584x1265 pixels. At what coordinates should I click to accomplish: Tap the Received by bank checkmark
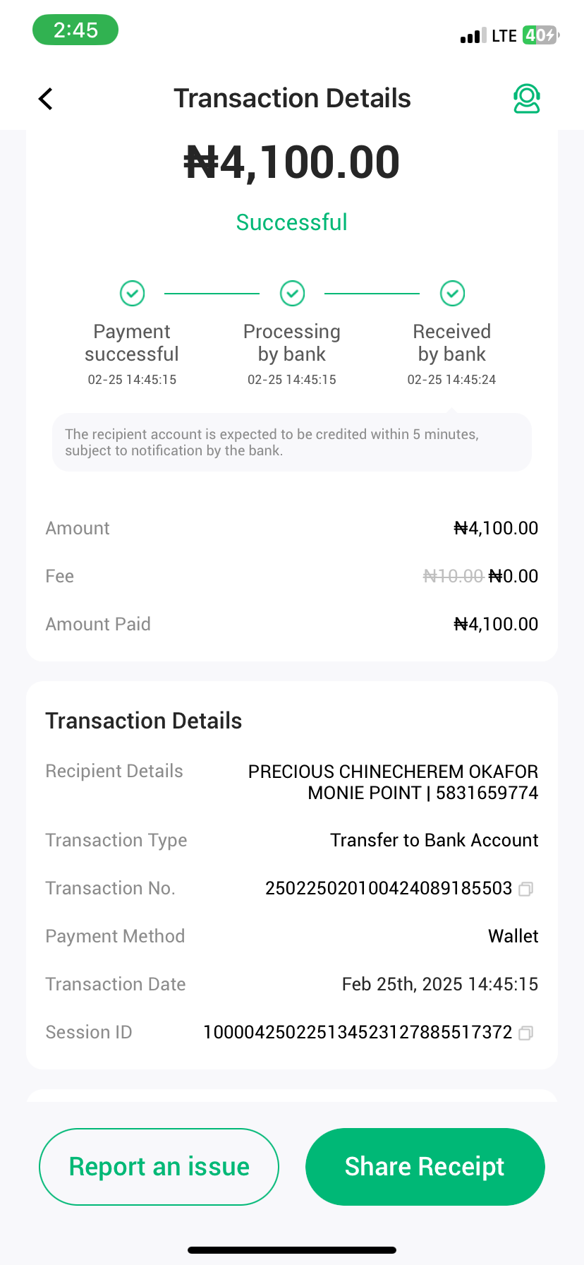tap(452, 293)
